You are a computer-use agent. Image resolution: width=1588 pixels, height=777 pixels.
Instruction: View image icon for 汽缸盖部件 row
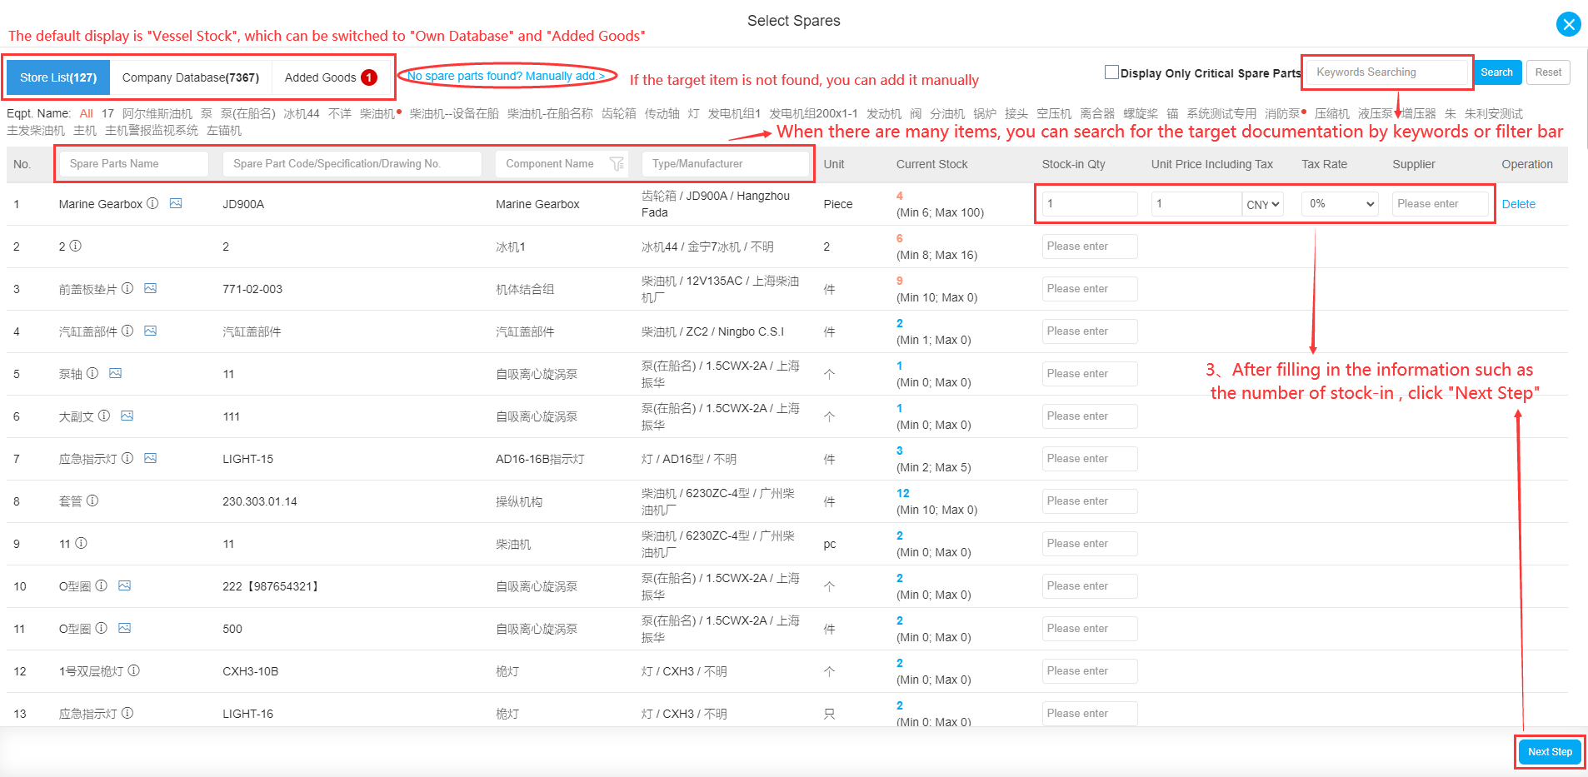pos(151,331)
